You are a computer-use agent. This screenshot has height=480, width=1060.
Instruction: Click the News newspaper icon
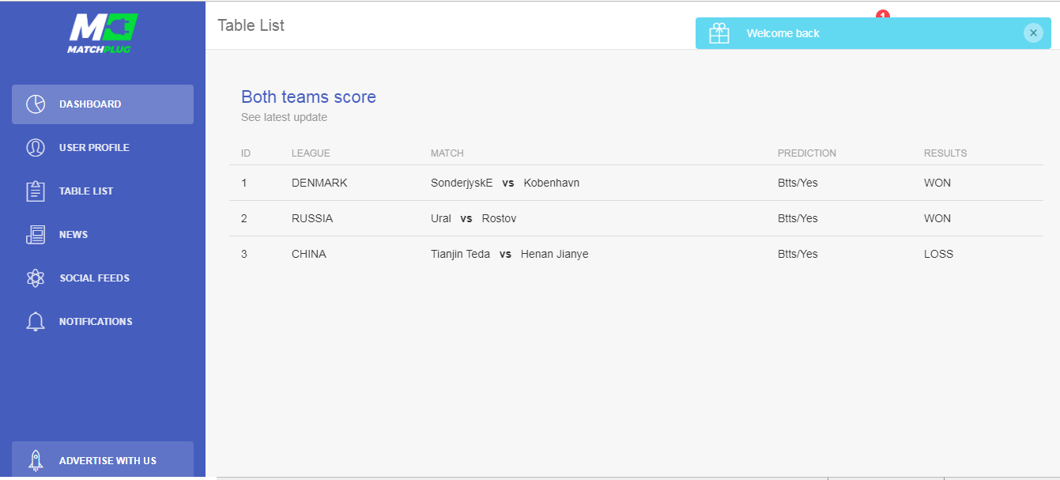pos(36,235)
